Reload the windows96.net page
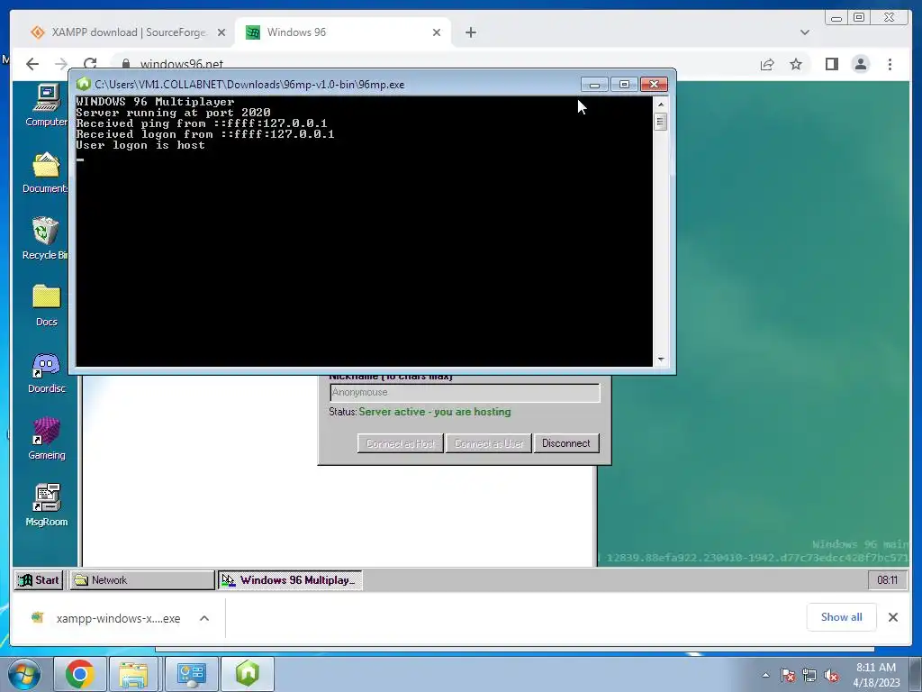 (x=90, y=64)
